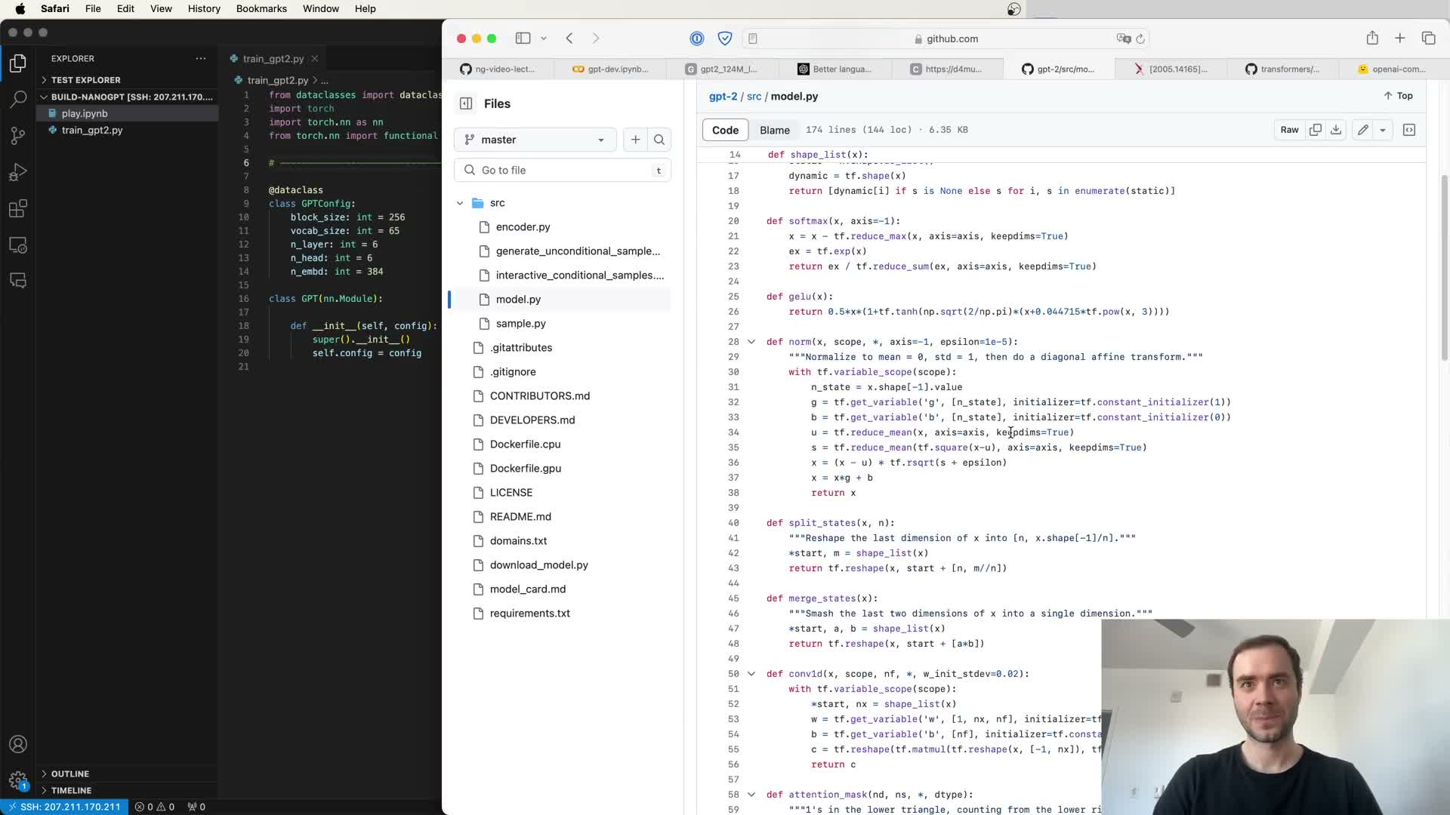Toggle Safari sidebar button
The height and width of the screenshot is (815, 1450).
(523, 38)
